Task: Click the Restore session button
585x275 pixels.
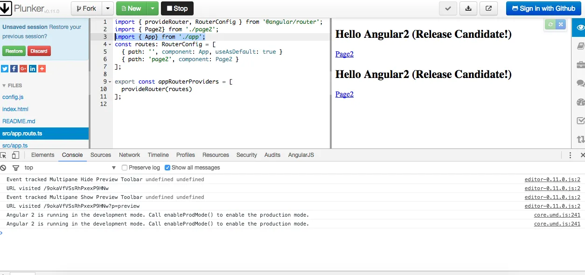Action: [x=14, y=51]
